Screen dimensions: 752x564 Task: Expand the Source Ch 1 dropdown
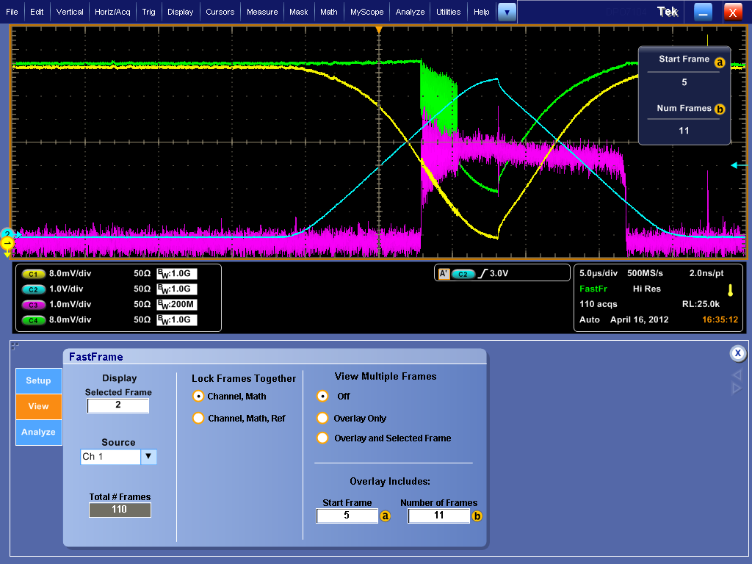click(x=148, y=457)
